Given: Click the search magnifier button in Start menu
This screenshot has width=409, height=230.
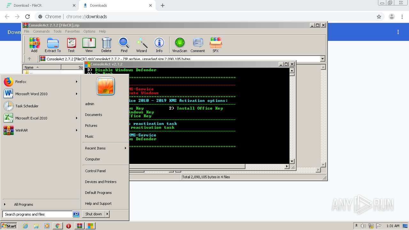Looking at the screenshot, I should coord(76,214).
